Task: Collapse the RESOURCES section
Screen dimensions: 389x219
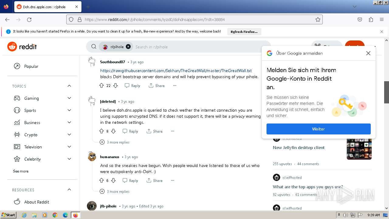Action: [x=69, y=190]
